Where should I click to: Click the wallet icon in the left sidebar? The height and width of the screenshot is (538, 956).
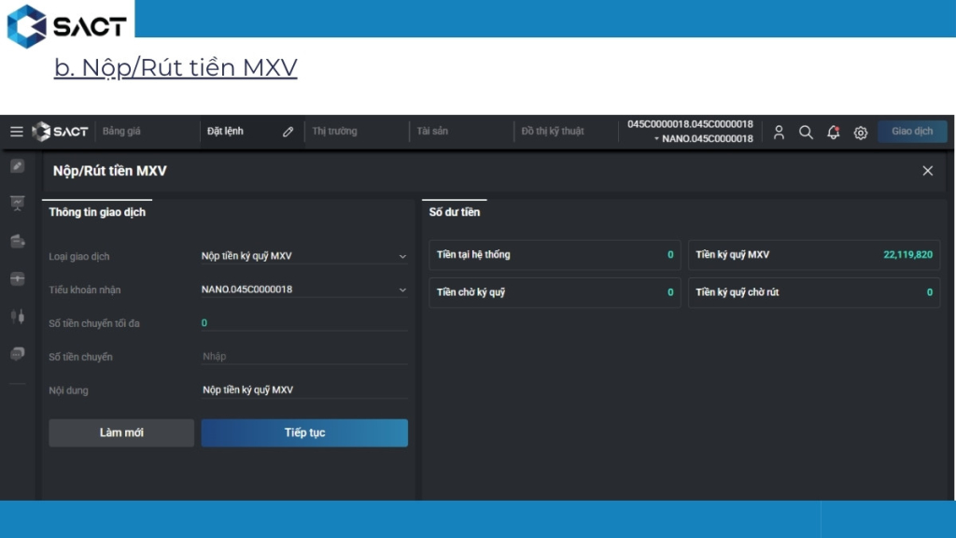(x=17, y=241)
